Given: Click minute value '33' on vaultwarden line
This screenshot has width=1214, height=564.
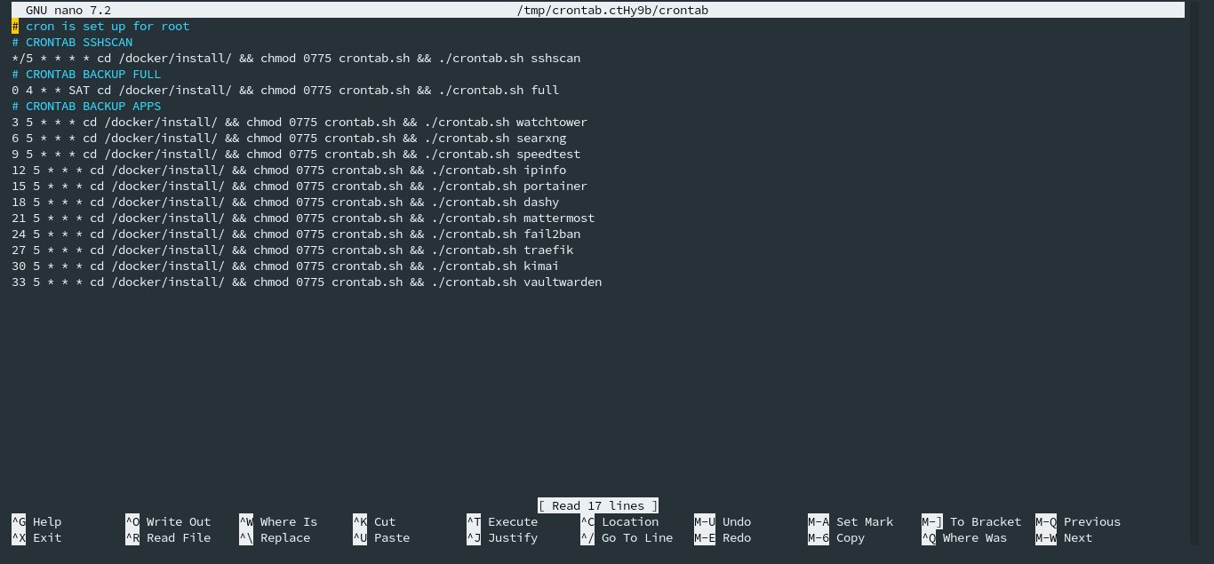Looking at the screenshot, I should 19,282.
